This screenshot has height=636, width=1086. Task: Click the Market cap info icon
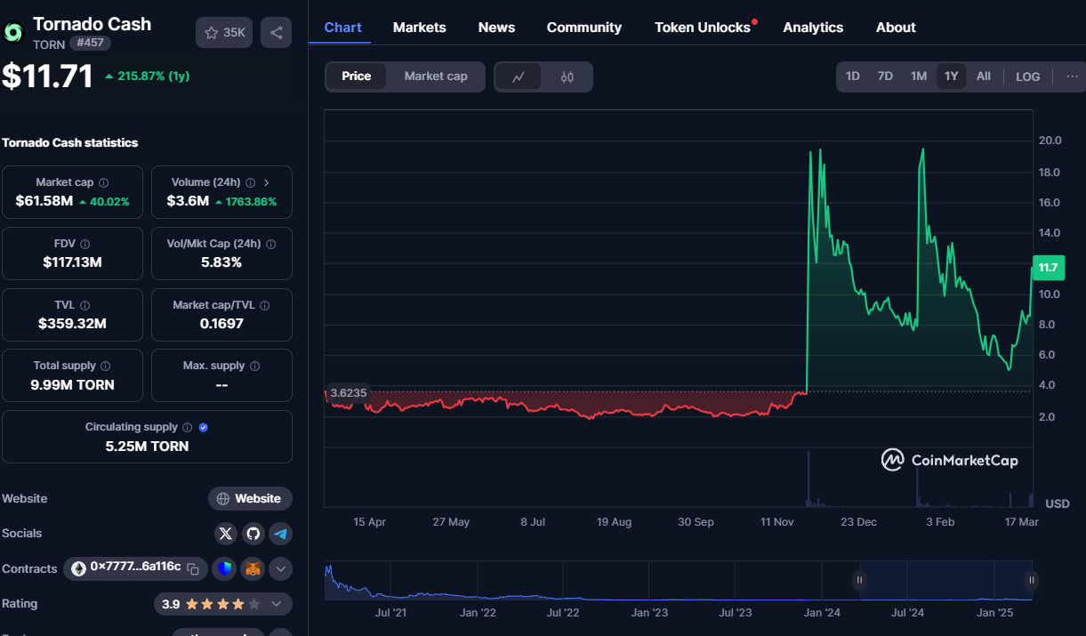coord(104,182)
